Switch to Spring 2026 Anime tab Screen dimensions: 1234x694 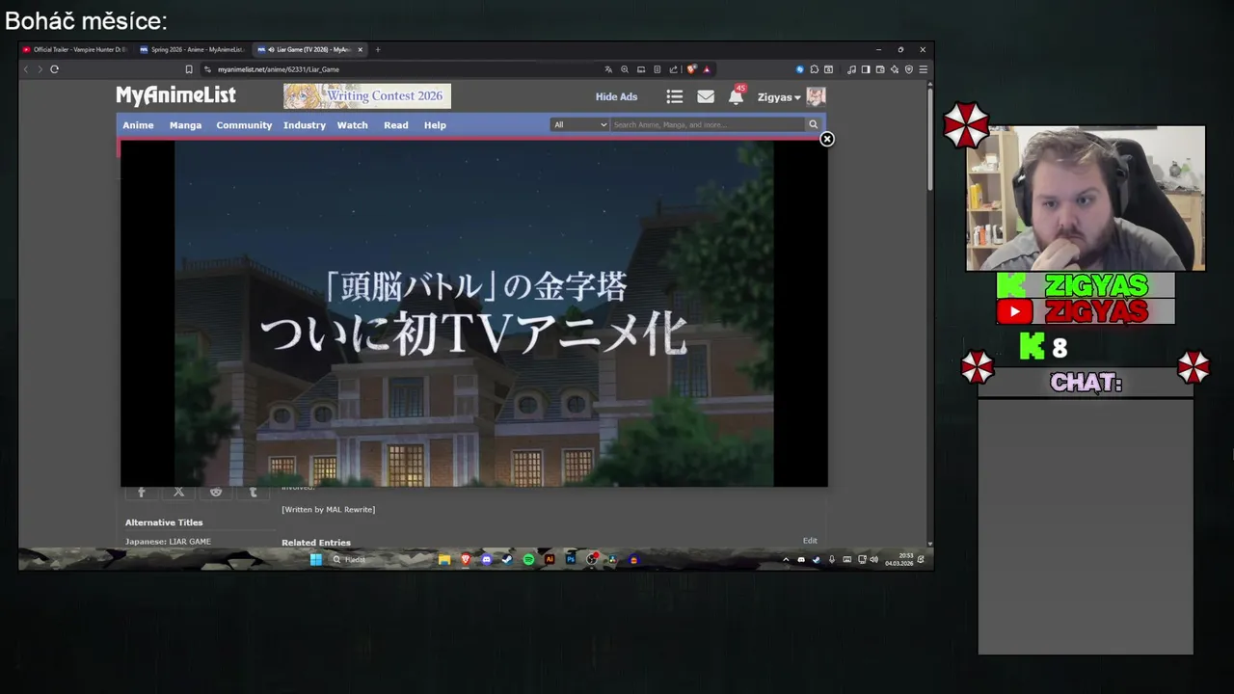(192, 49)
